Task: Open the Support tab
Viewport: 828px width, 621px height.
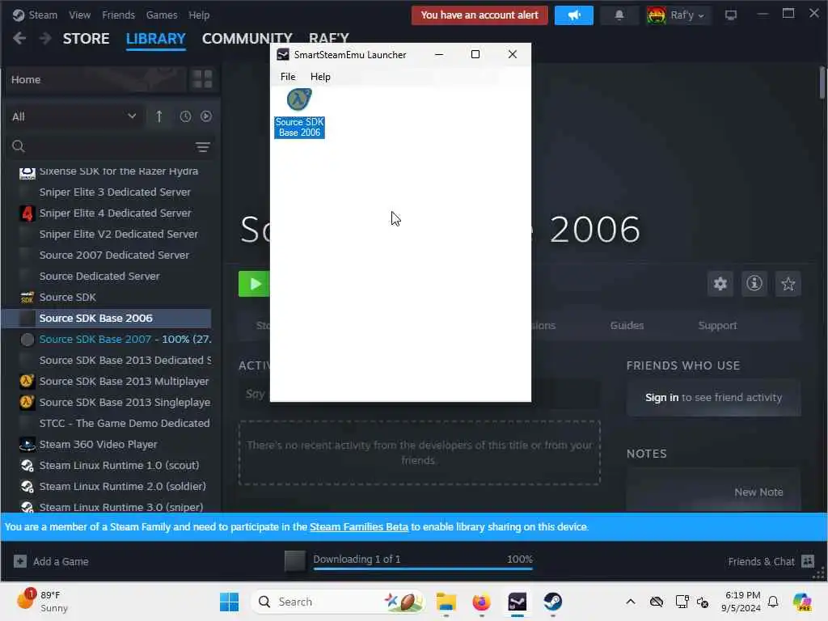Action: click(717, 325)
